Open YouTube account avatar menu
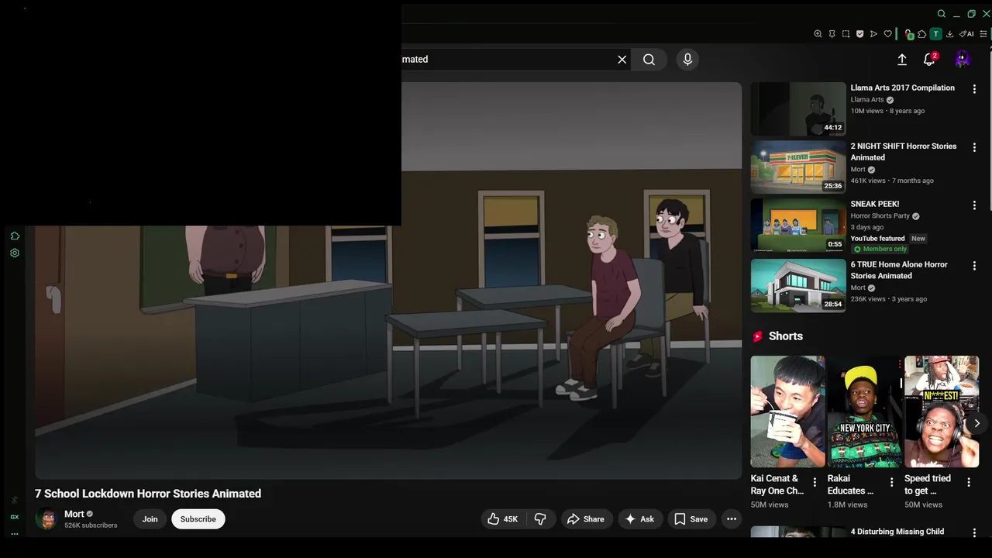992x558 pixels. click(x=962, y=59)
